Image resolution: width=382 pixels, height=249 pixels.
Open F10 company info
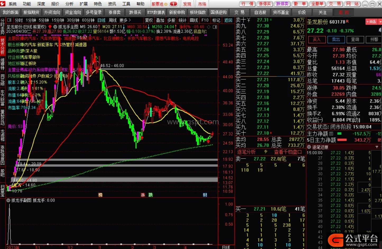pos(205,20)
